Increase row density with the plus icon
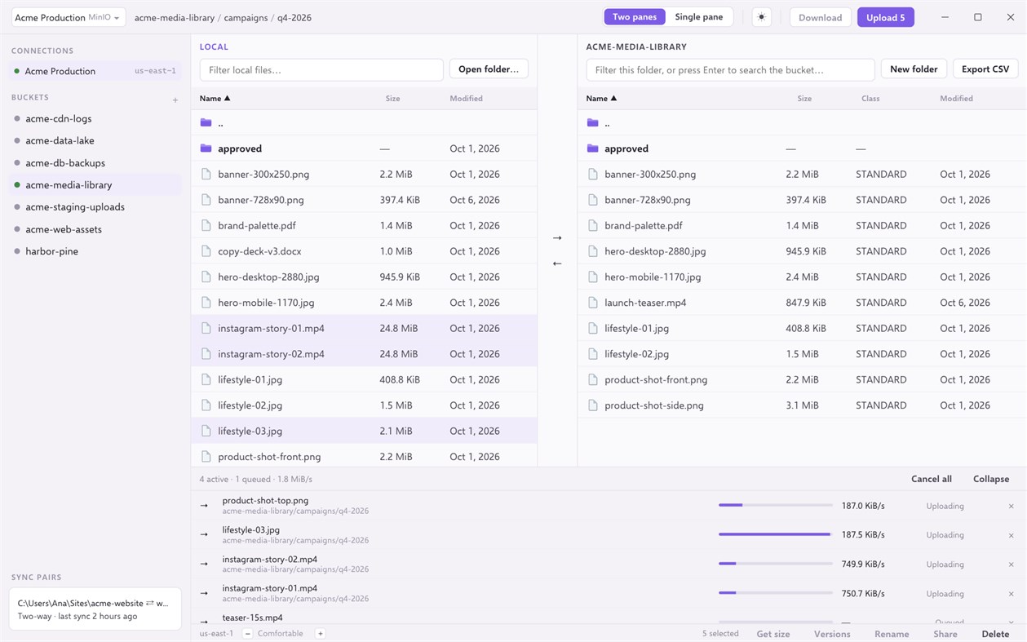This screenshot has height=642, width=1027. click(x=321, y=634)
